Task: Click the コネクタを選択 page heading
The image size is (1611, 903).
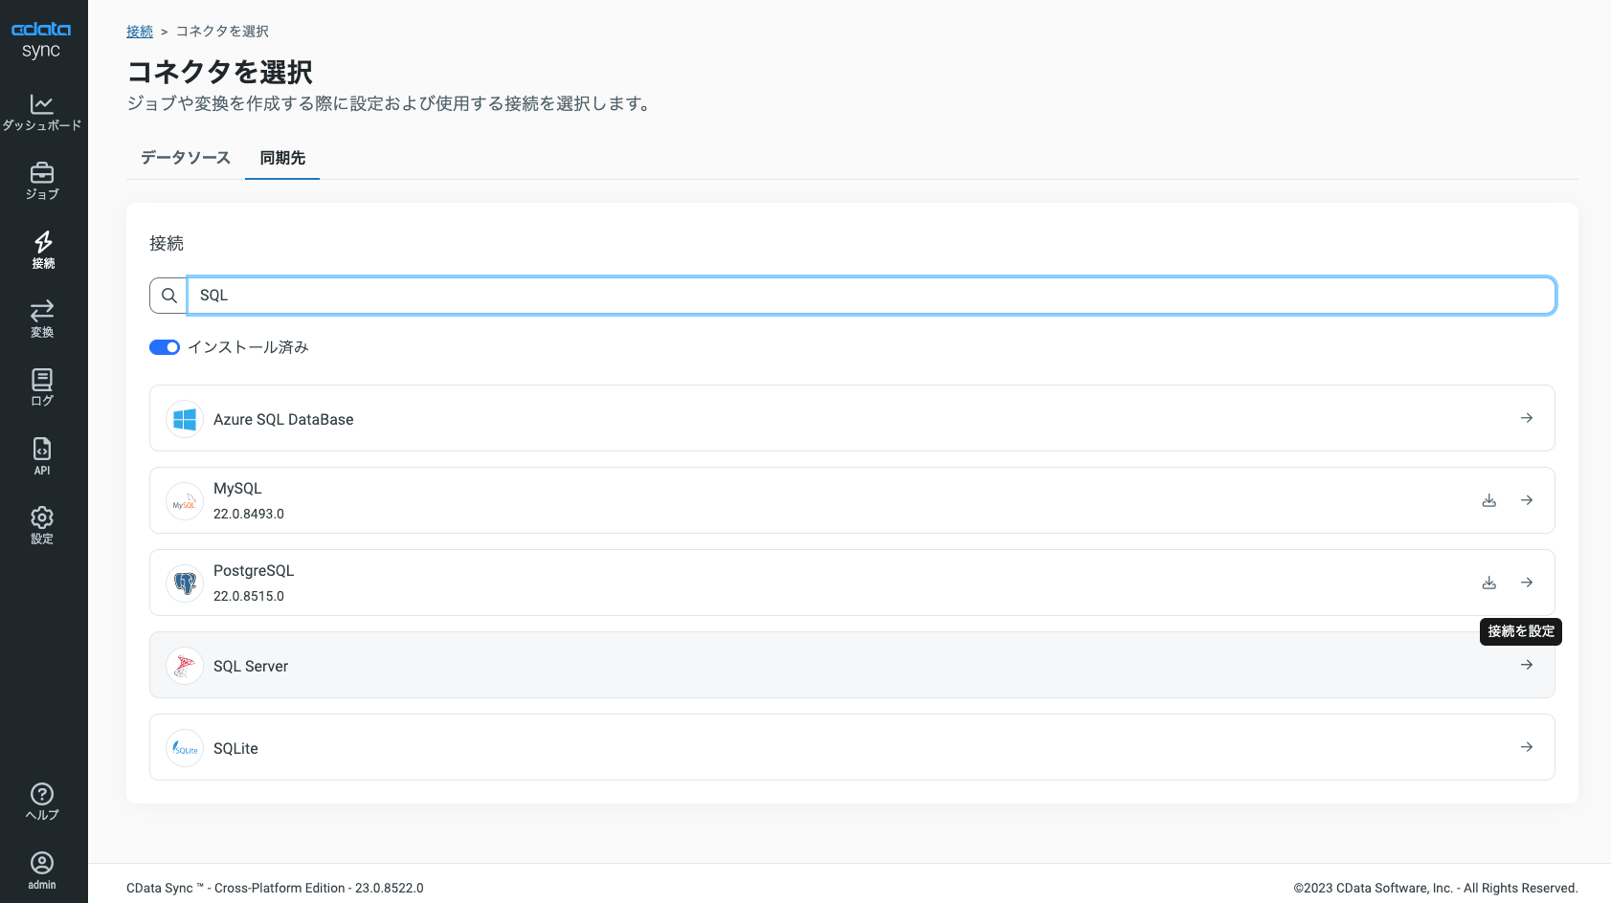Action: pos(220,72)
